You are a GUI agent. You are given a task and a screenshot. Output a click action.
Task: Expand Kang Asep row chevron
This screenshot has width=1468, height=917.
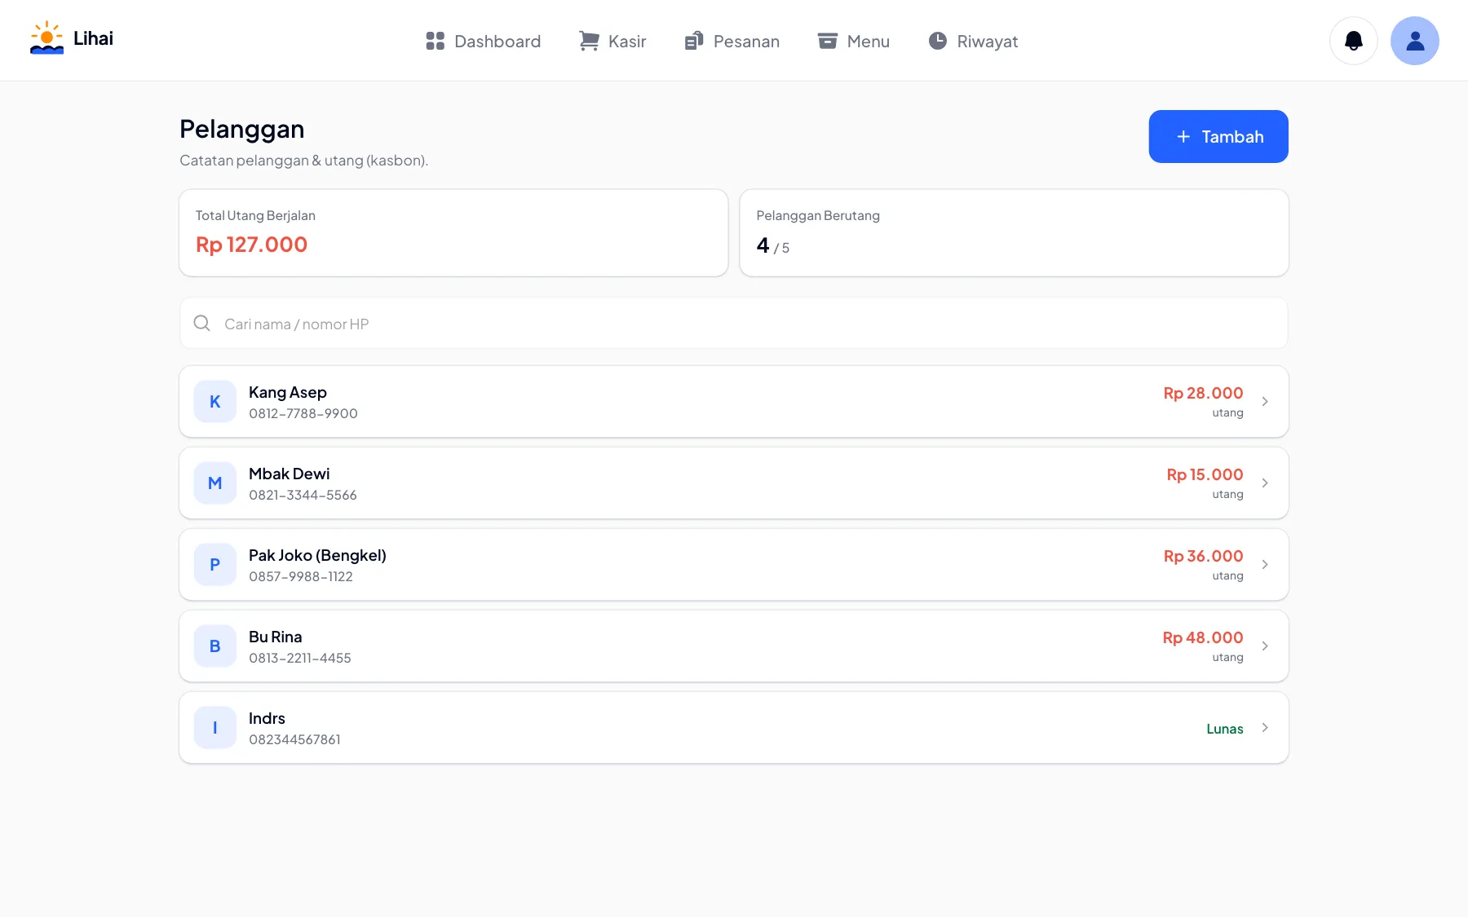pos(1265,402)
